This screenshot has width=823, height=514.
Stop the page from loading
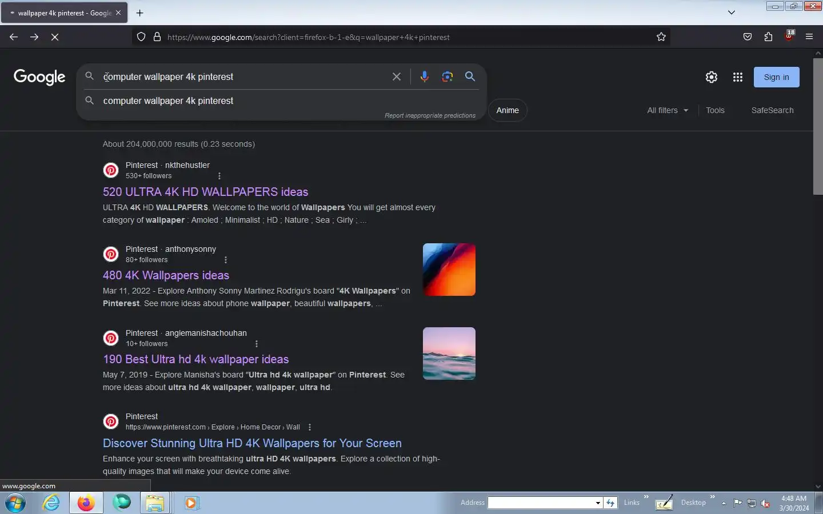click(x=55, y=37)
